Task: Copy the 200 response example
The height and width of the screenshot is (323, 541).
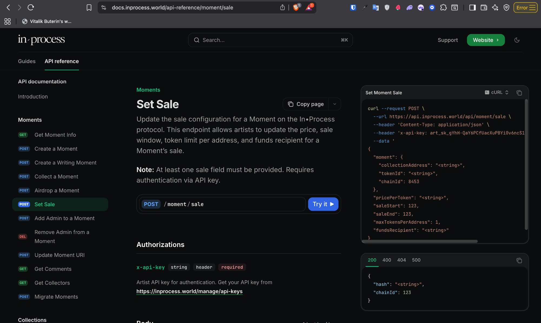Action: (519, 260)
